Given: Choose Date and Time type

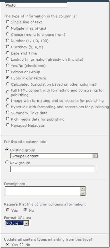Looking at the screenshot, I should (x=7, y=53).
